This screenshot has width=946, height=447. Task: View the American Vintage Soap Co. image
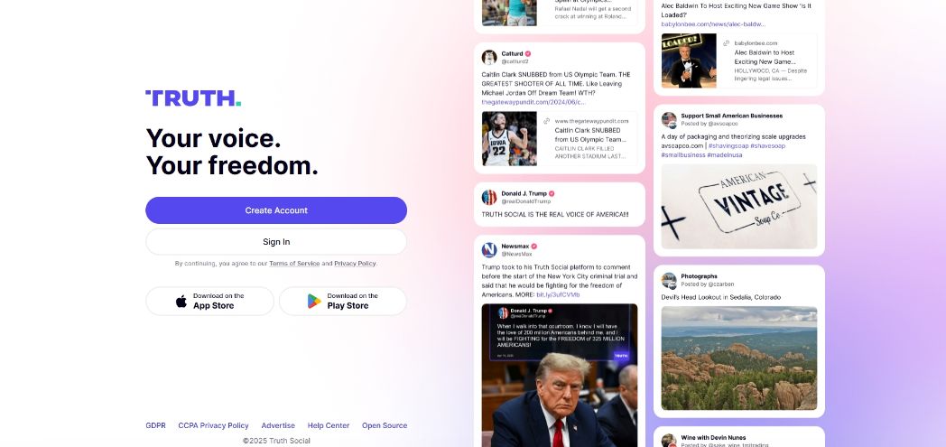point(739,206)
